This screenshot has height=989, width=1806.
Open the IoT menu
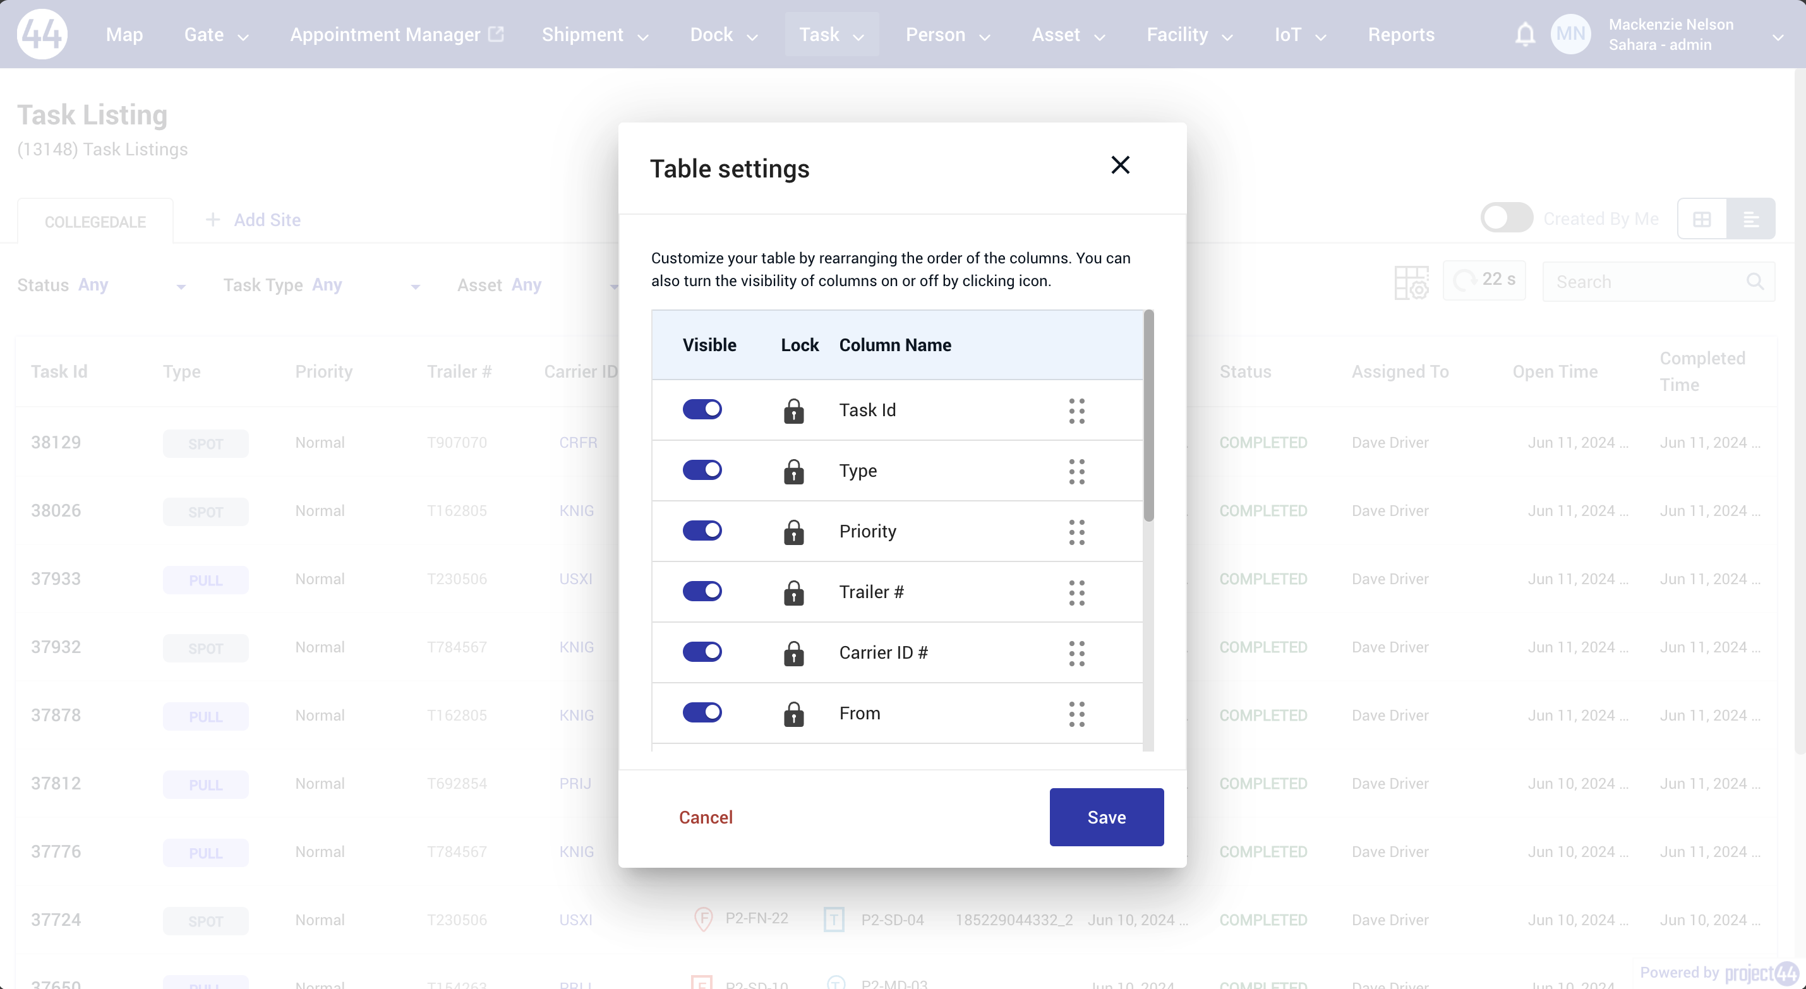click(1301, 34)
